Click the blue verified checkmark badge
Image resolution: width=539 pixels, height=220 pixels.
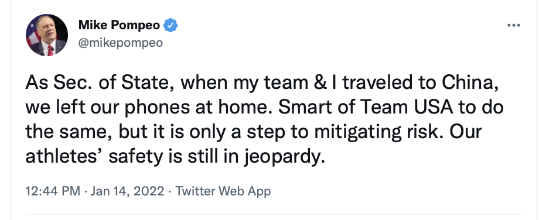(x=170, y=25)
